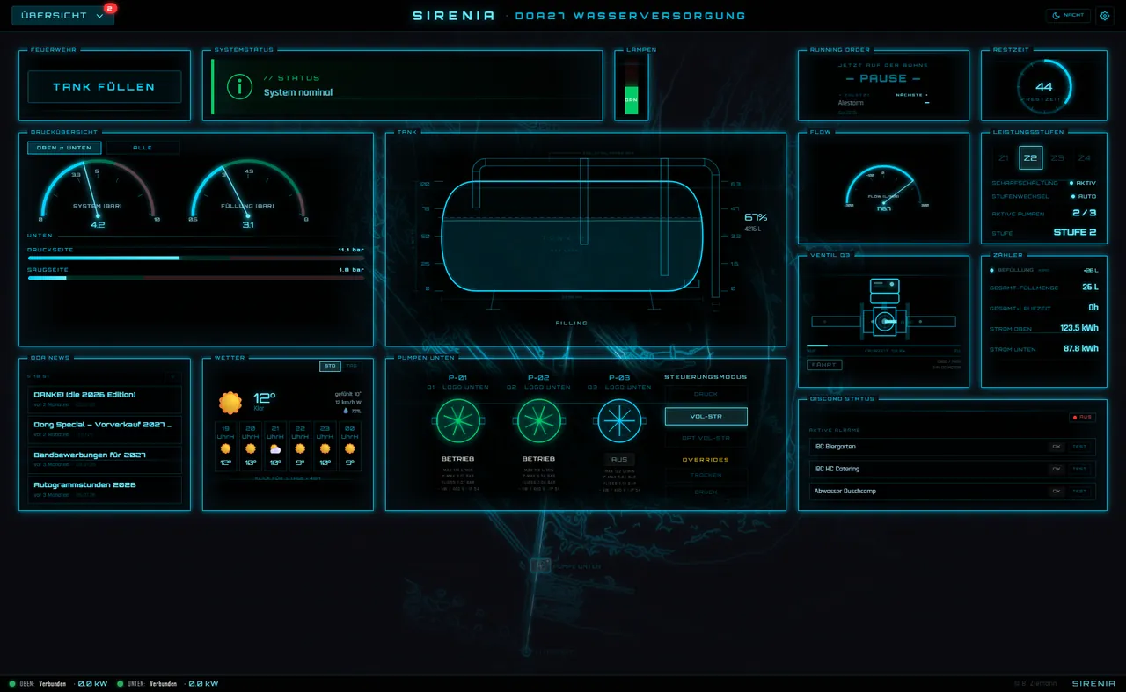Select the VOL-STR control mode
1126x692 pixels.
tap(706, 416)
